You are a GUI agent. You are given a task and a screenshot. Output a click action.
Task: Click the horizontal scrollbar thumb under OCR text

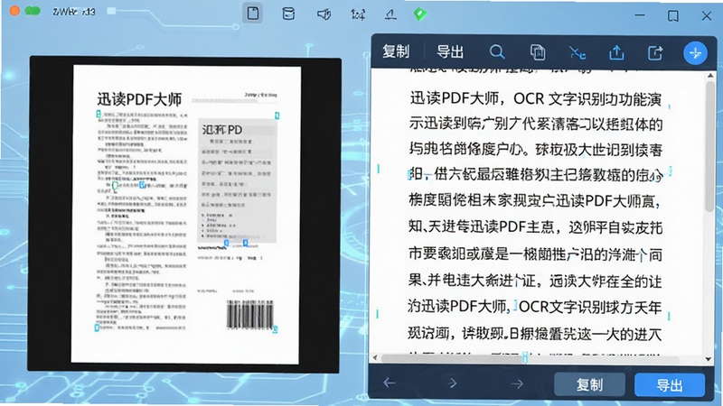click(531, 359)
